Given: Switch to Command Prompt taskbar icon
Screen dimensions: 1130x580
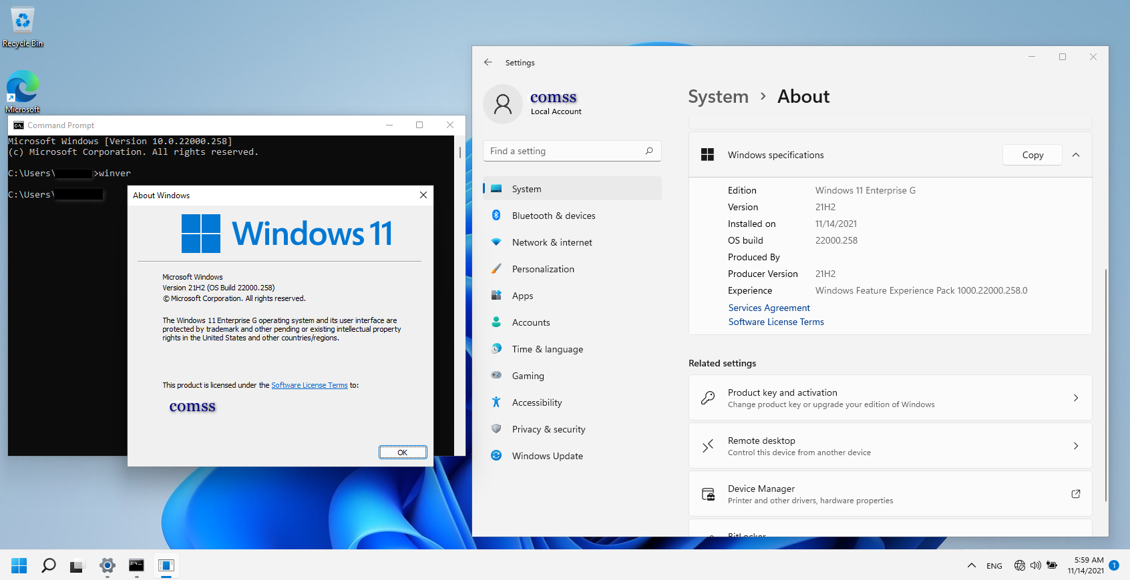Looking at the screenshot, I should click(137, 565).
